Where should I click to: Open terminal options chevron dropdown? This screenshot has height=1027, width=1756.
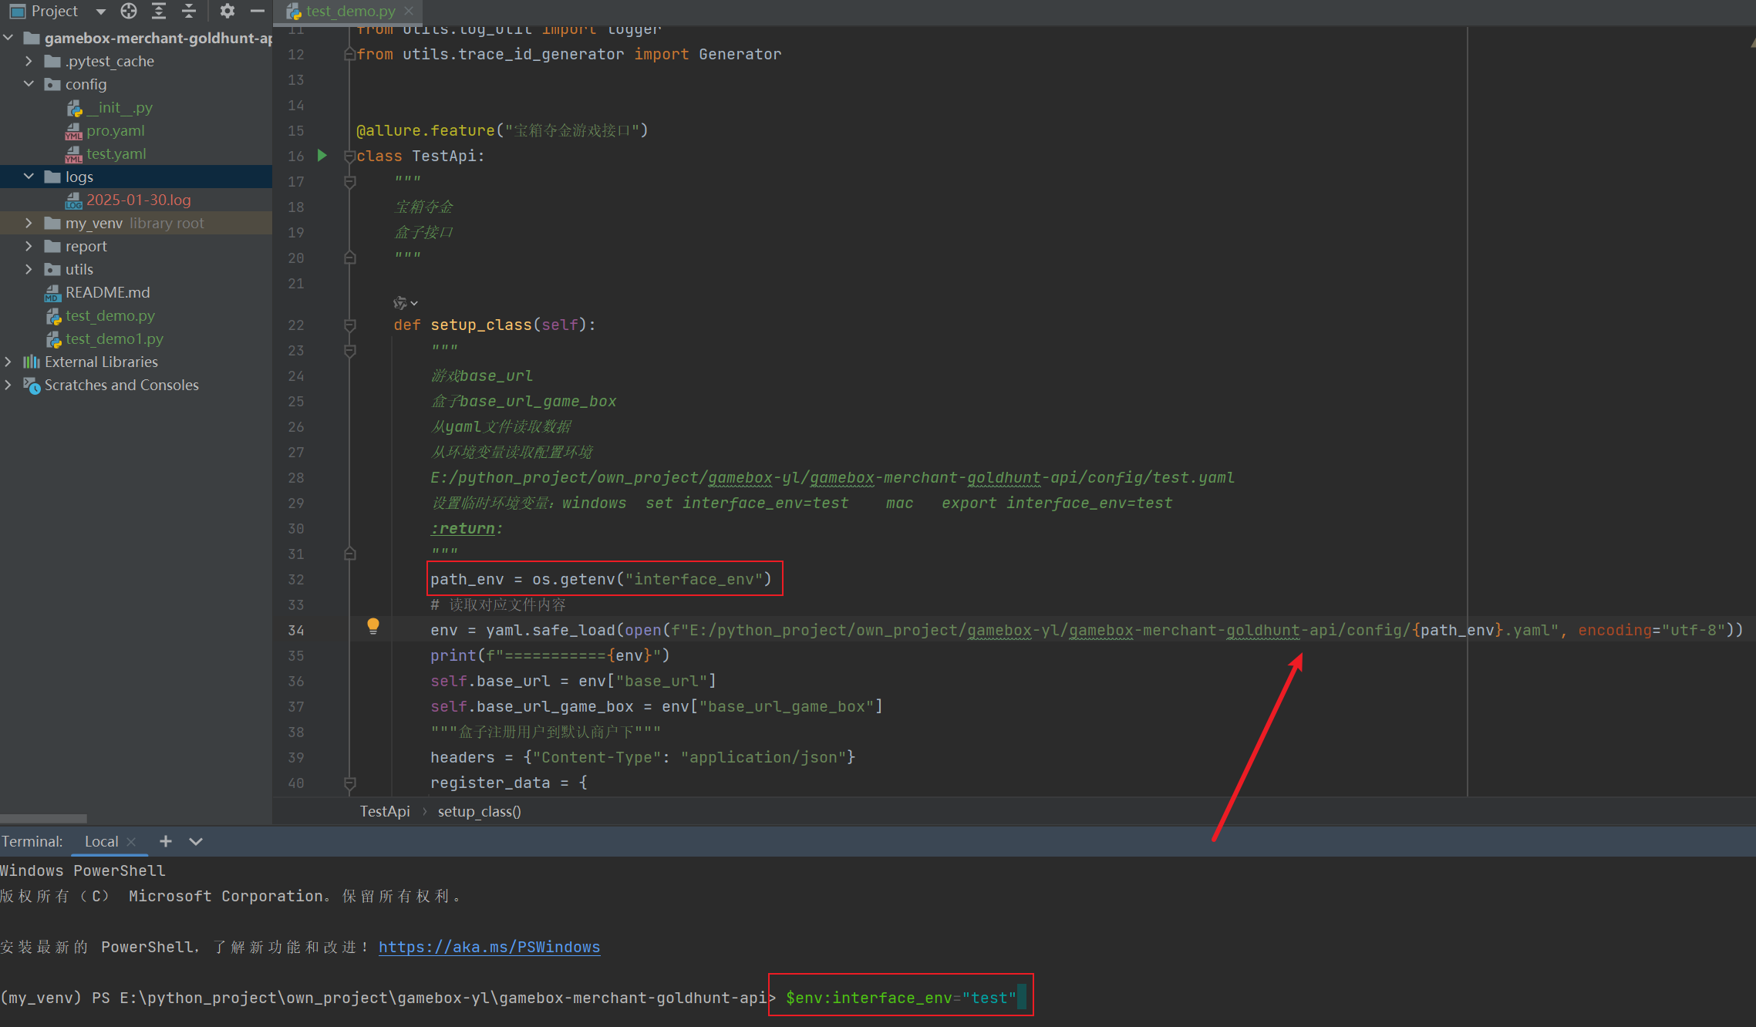196,841
